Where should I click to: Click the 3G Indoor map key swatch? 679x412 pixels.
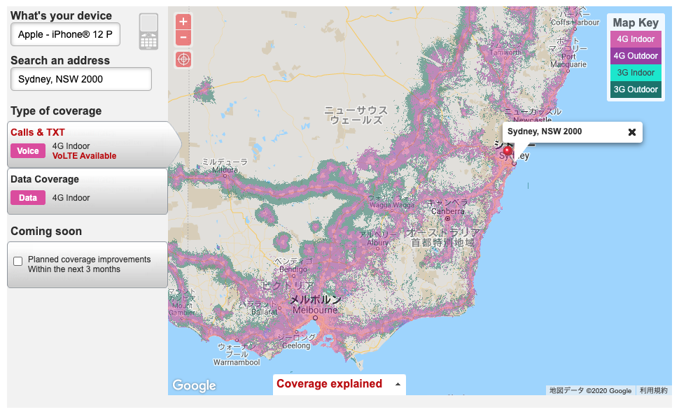tap(636, 73)
